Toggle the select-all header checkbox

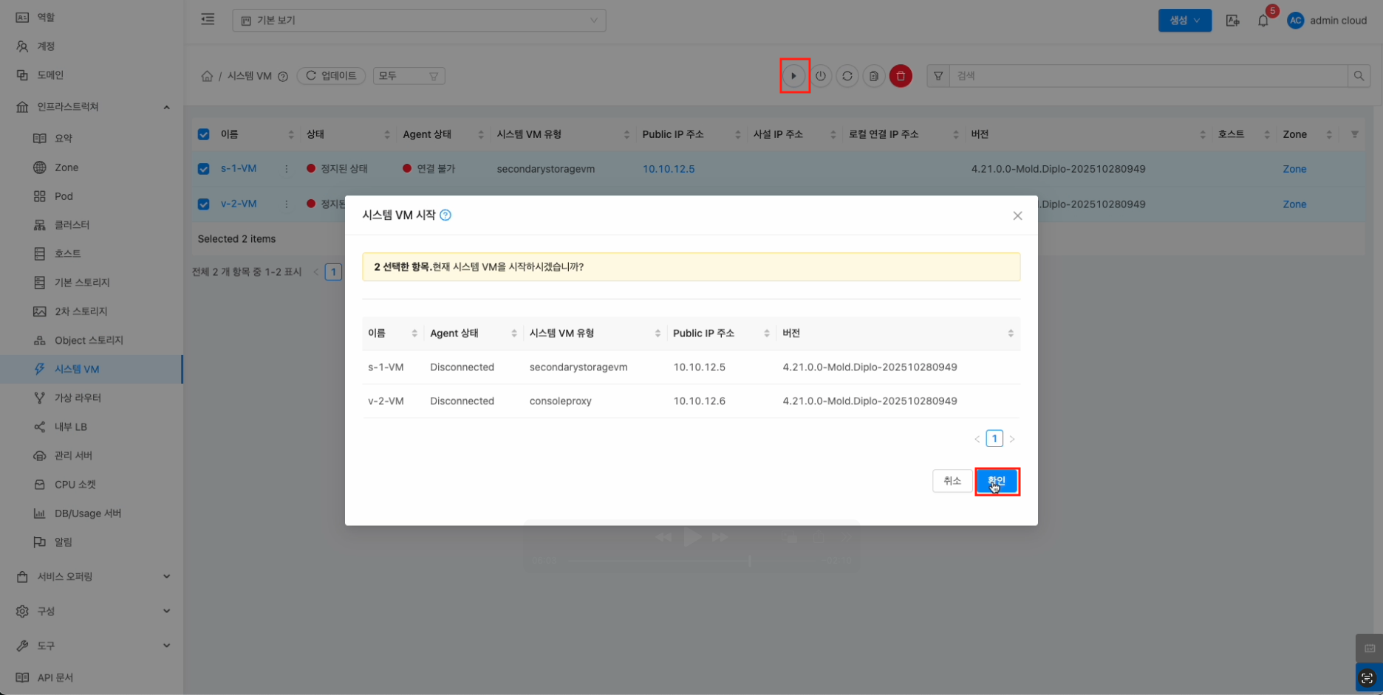pos(204,134)
